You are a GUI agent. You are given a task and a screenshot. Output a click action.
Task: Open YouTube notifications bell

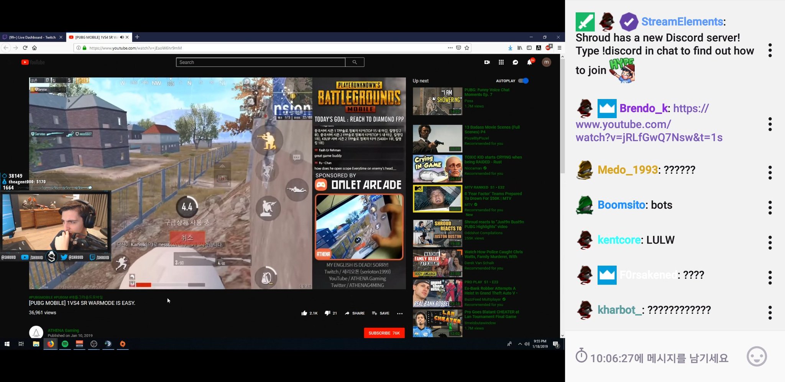pyautogui.click(x=529, y=62)
